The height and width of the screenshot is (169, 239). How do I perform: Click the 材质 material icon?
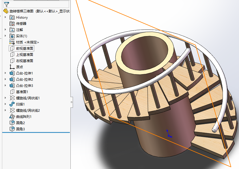(12, 42)
